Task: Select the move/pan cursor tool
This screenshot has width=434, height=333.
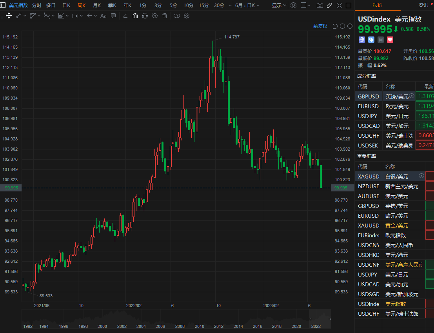Action: click(9, 16)
